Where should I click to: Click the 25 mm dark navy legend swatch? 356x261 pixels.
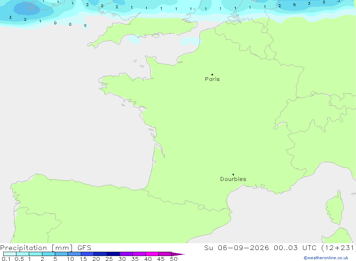(x=113, y=254)
